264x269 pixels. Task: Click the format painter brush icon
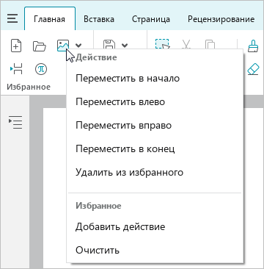pyautogui.click(x=253, y=46)
